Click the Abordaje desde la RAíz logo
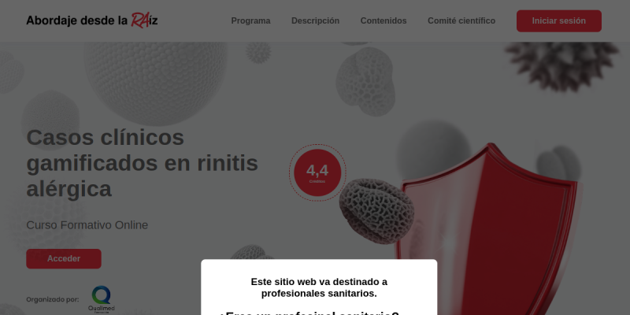 [x=92, y=20]
